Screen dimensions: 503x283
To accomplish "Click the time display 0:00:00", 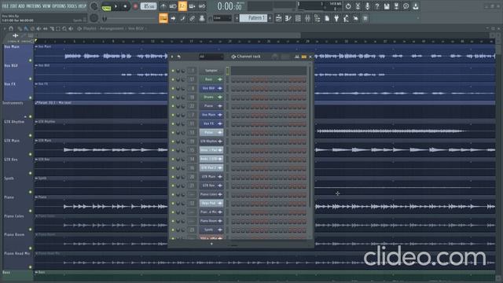I will 229,6.
